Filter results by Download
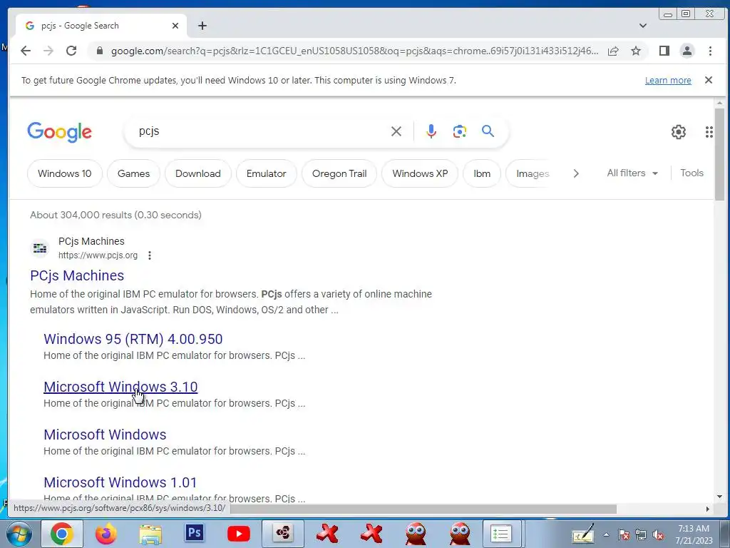 click(198, 173)
